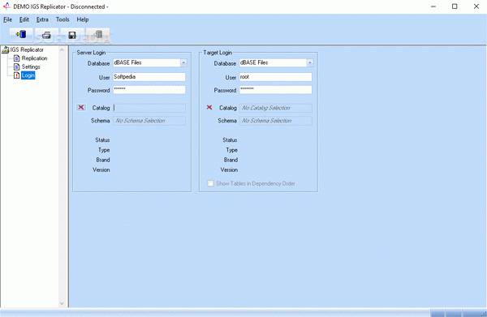Select Login in the tree

(28, 75)
